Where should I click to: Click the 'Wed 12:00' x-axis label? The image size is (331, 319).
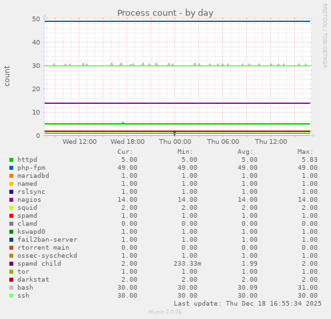(x=79, y=142)
